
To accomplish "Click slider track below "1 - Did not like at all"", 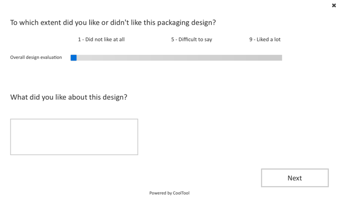I will pyautogui.click(x=102, y=58).
